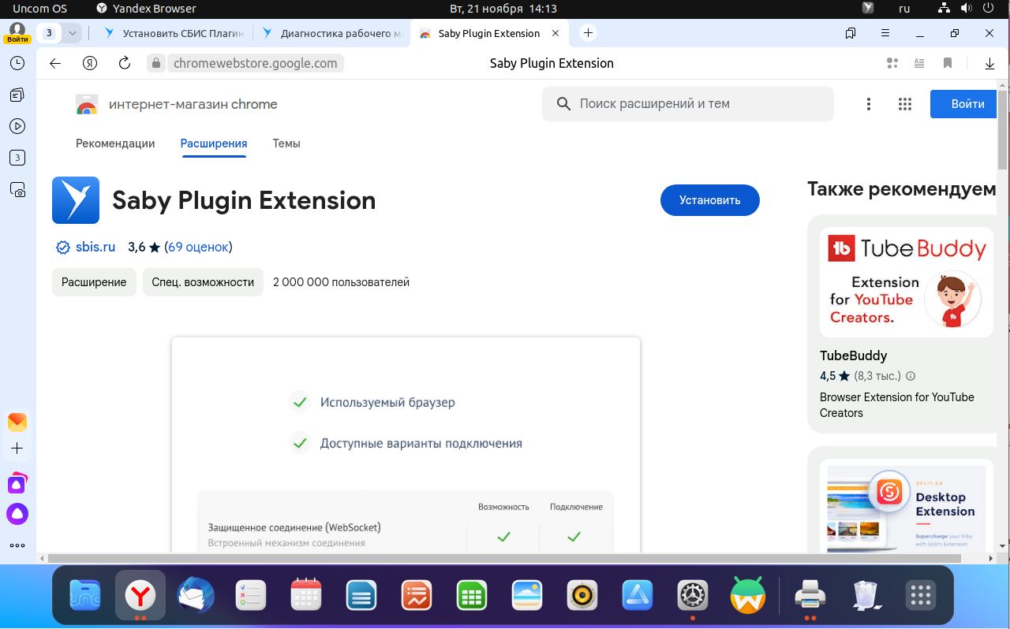This screenshot has height=629, width=1010.
Task: Open the Yandex Browser hamburger menu
Action: 885,33
